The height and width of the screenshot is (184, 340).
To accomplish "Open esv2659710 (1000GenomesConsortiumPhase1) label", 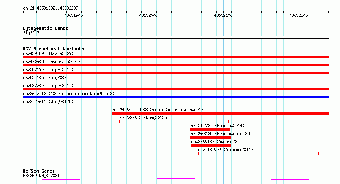I will pyautogui.click(x=157, y=110).
